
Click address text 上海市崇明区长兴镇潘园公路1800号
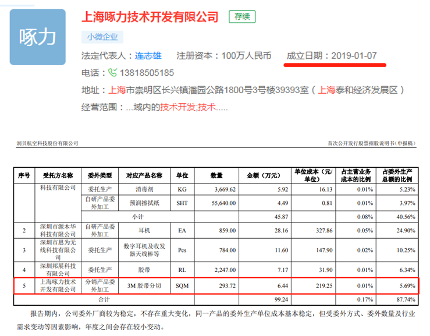(180, 90)
